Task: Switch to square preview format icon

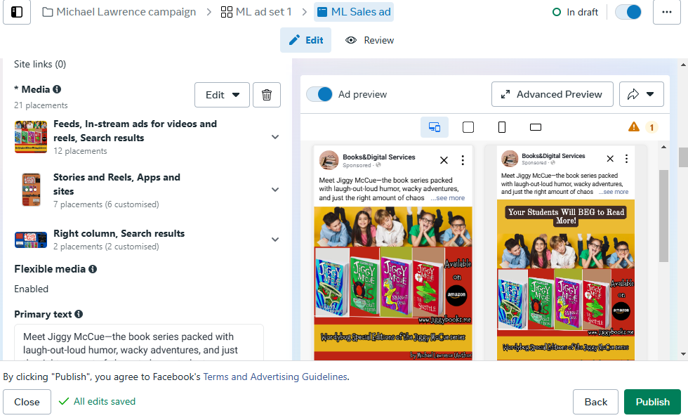Action: [x=468, y=127]
